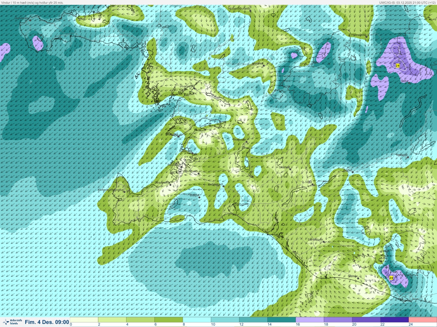Click the Gufuskálar station label

[22, 18]
